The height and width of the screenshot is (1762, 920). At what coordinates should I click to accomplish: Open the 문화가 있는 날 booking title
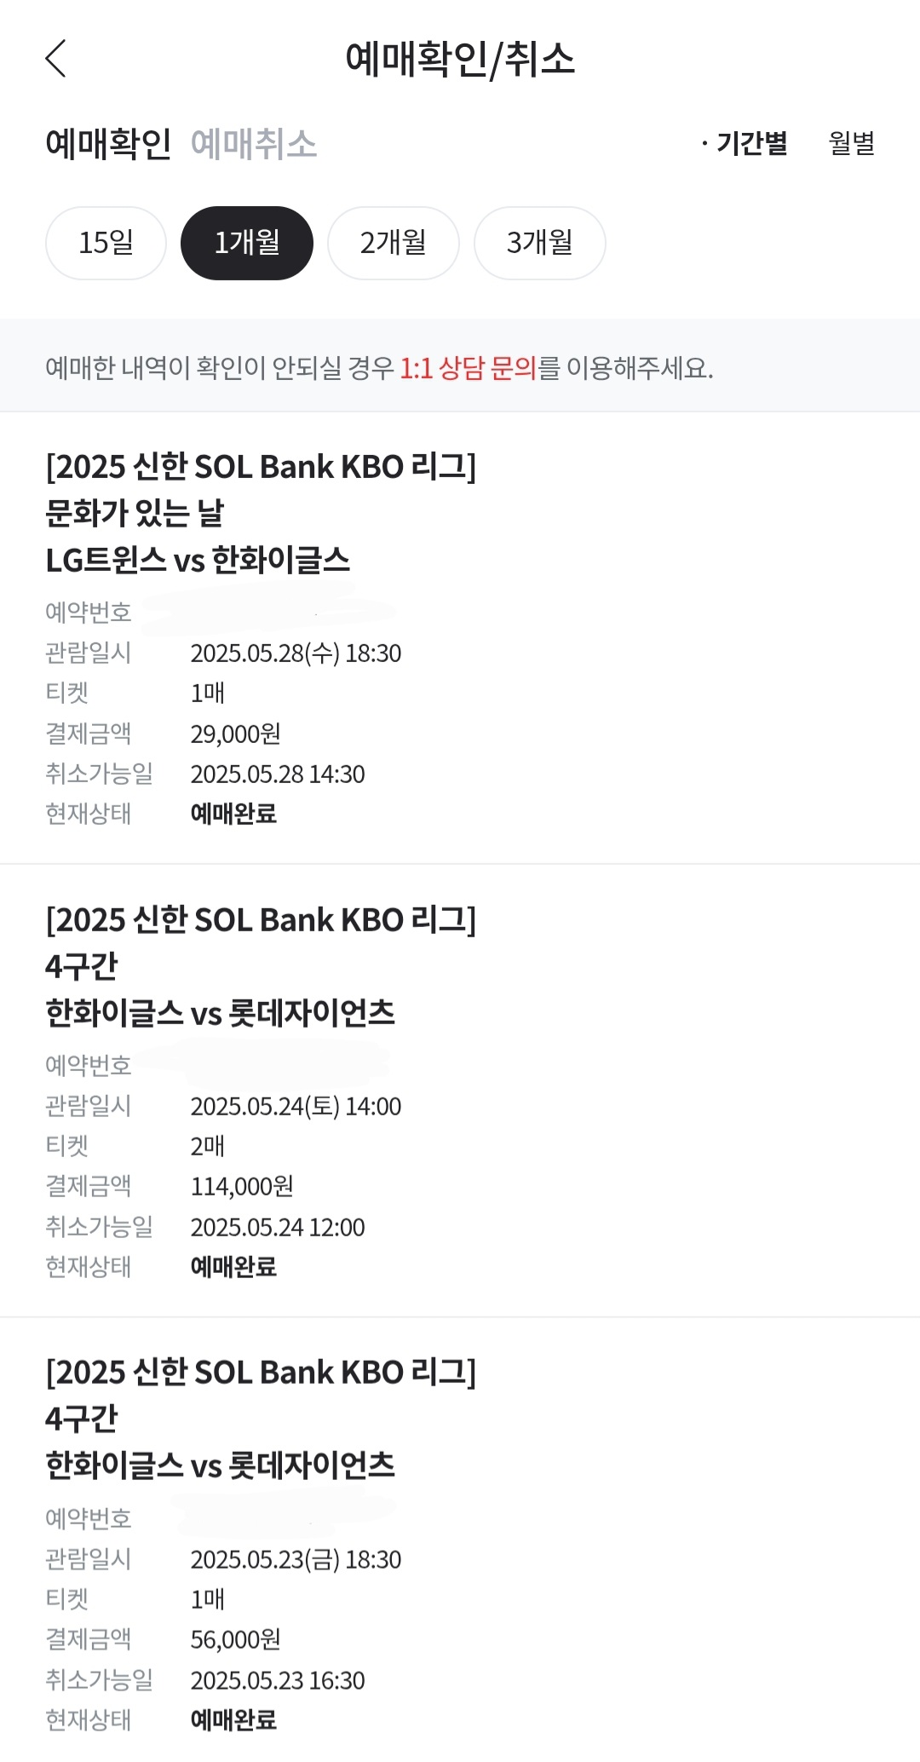click(135, 513)
